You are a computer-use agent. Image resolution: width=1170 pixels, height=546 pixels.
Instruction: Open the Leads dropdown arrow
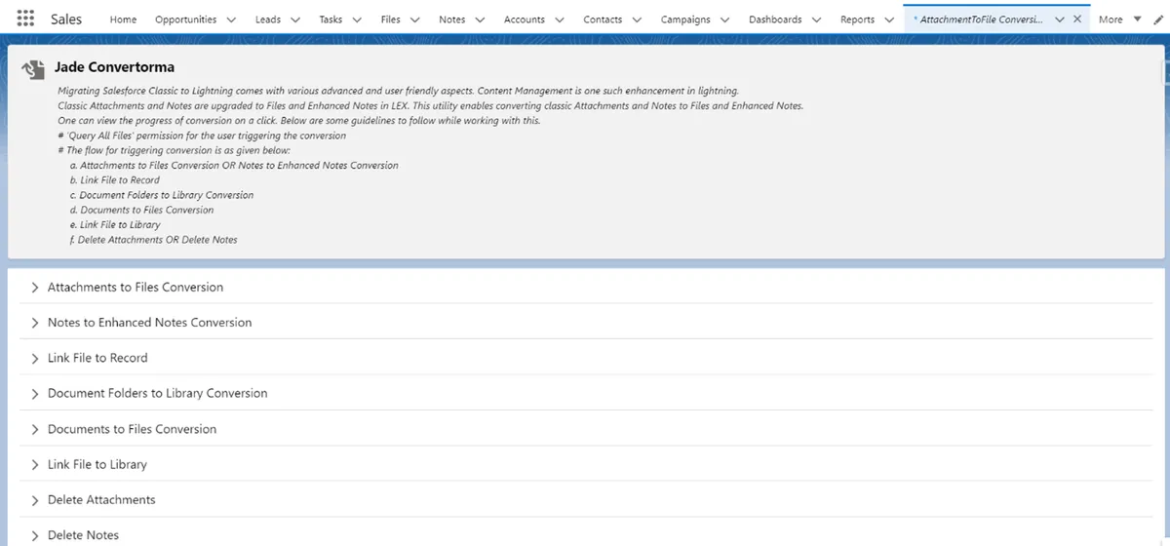pyautogui.click(x=295, y=19)
